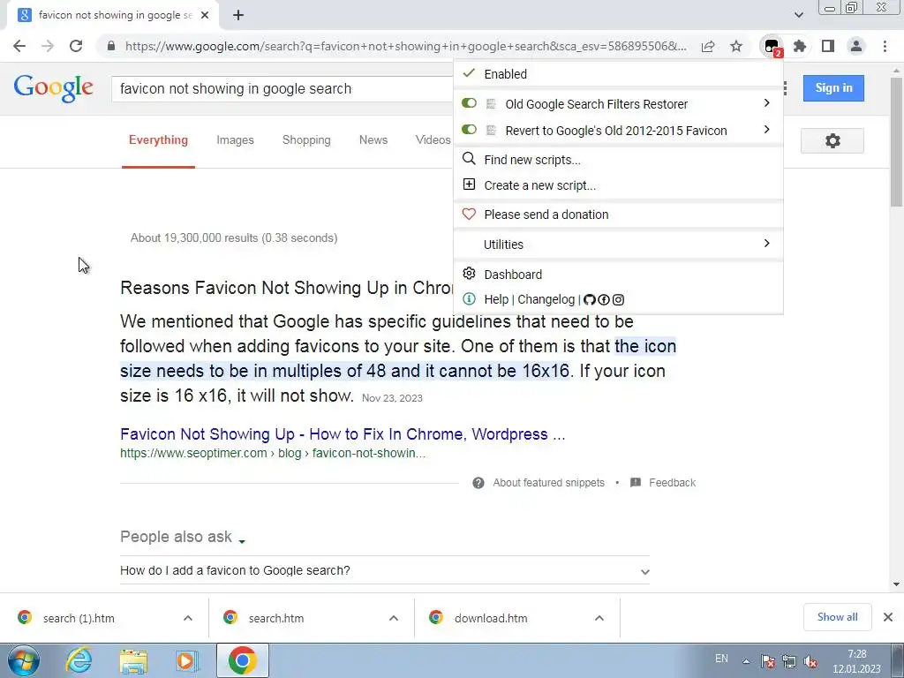The height and width of the screenshot is (678, 904).
Task: Click Show all downloads
Action: (837, 617)
